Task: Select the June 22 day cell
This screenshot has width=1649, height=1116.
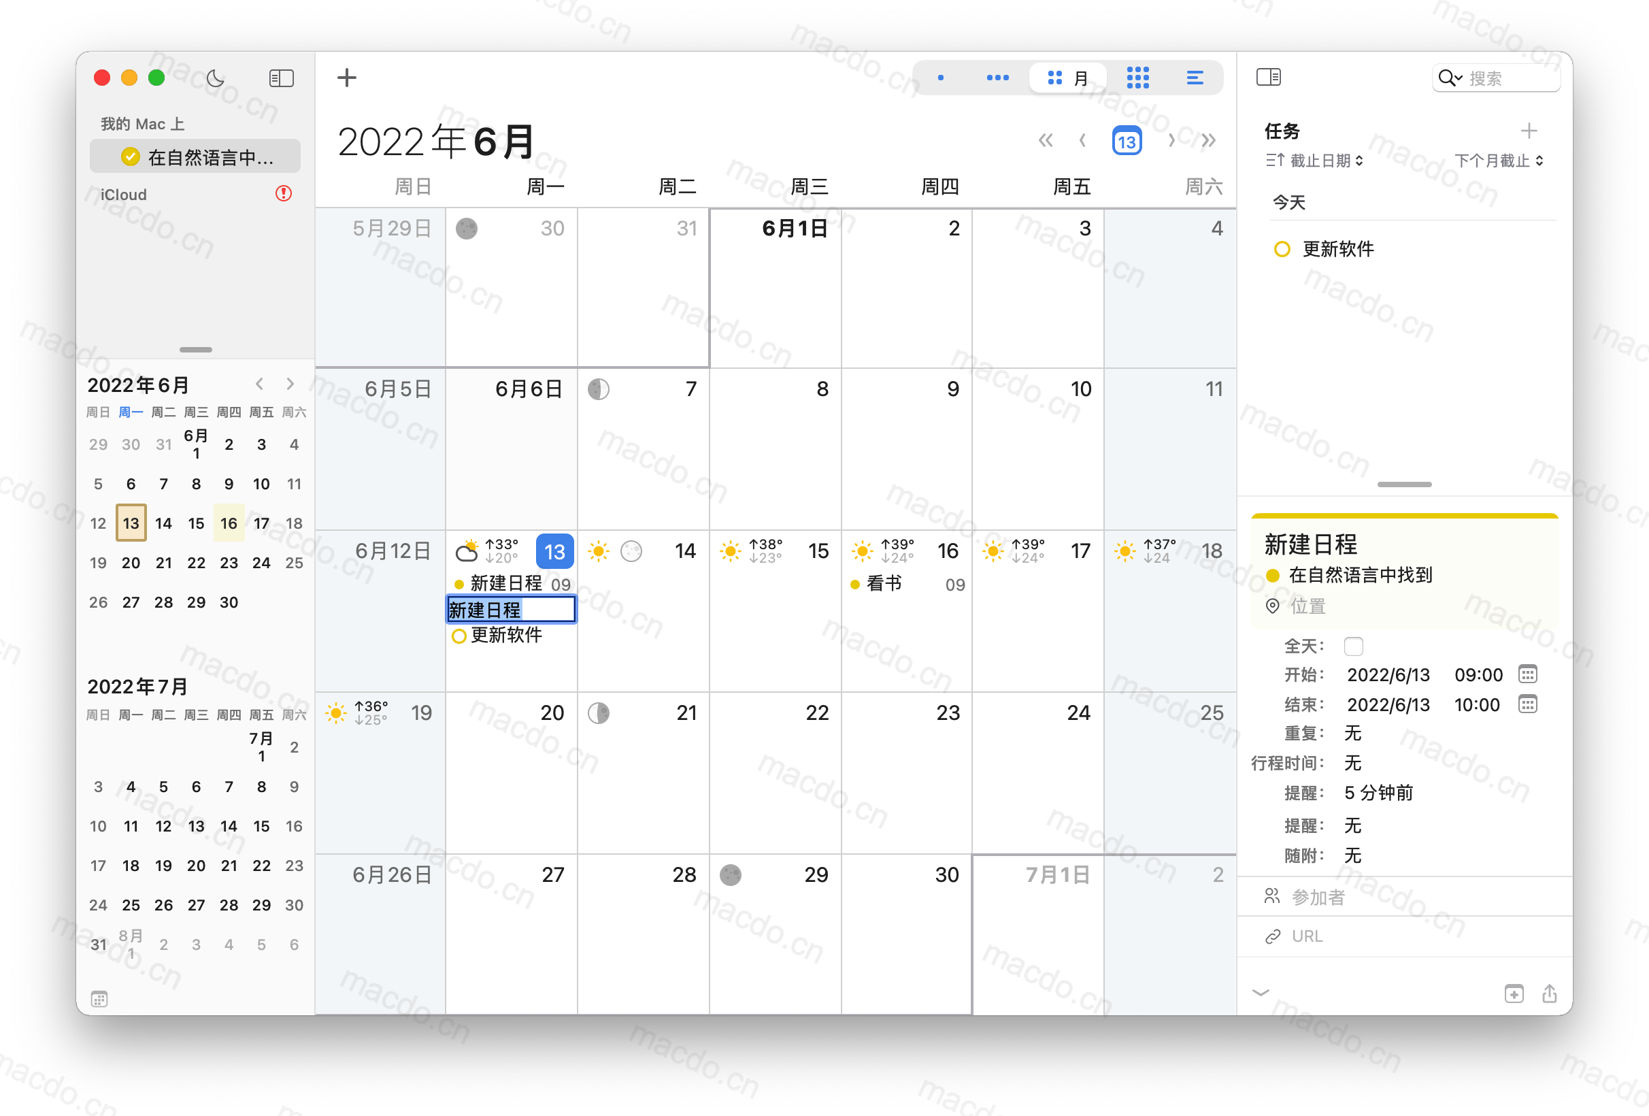Action: point(775,773)
